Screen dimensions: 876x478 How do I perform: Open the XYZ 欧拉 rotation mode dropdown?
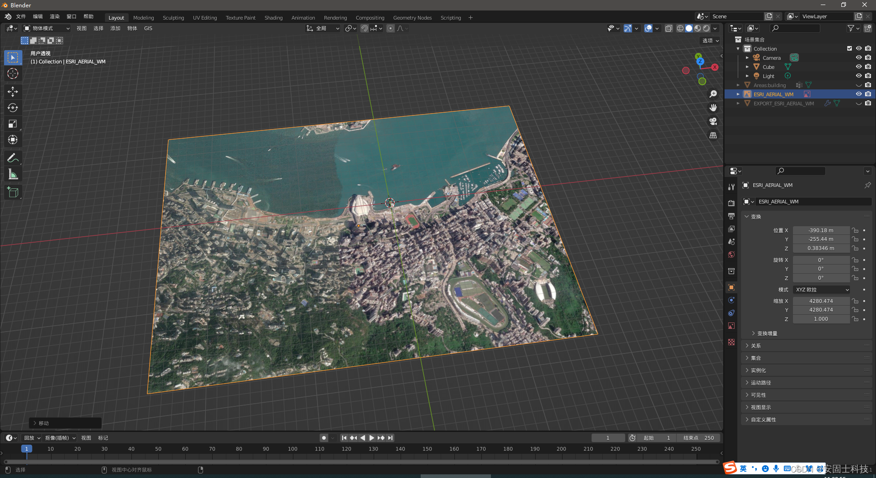click(822, 290)
